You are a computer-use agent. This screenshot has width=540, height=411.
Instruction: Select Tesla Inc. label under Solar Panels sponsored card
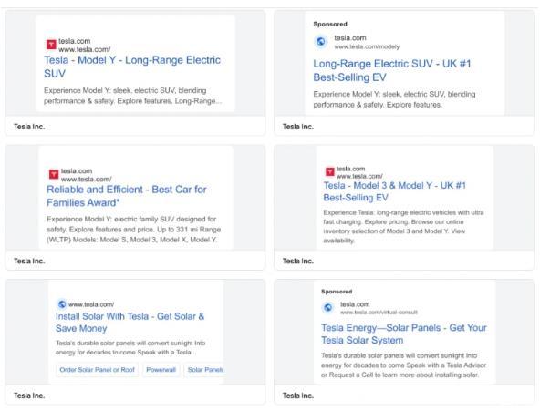point(298,396)
